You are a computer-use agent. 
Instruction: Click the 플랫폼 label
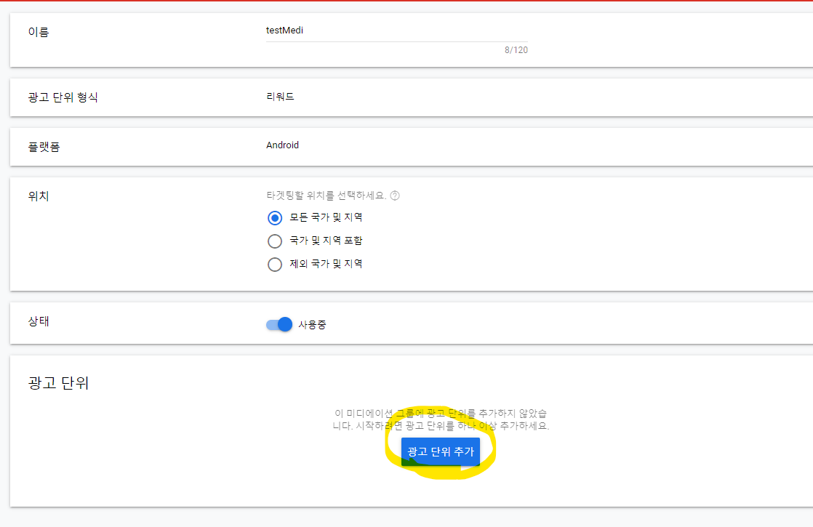[44, 147]
